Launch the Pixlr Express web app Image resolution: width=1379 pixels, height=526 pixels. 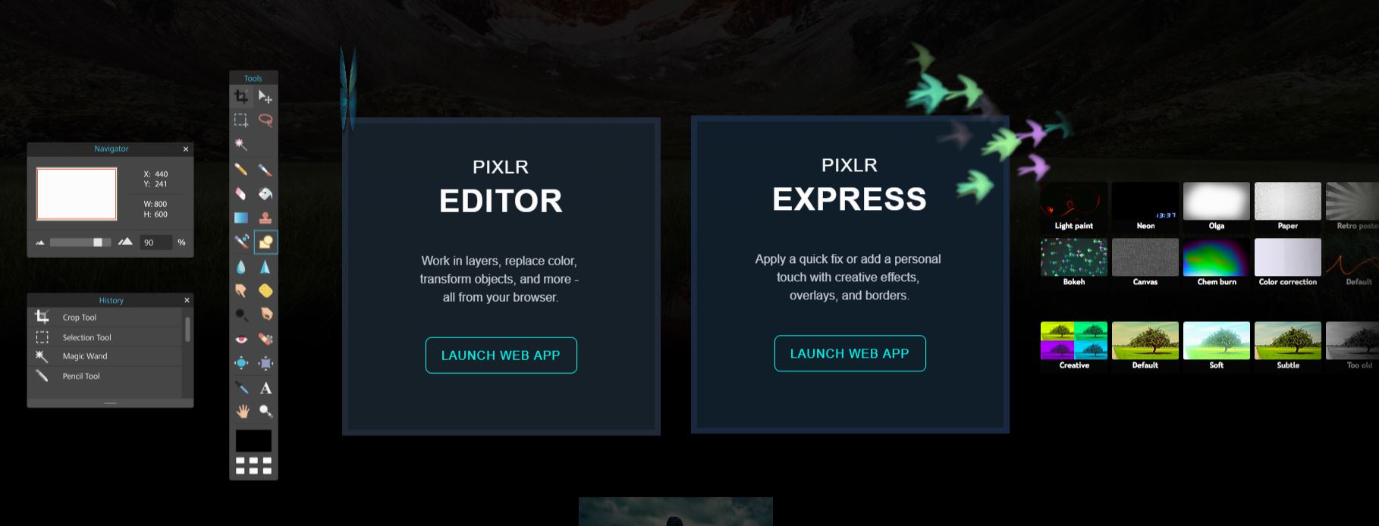pyautogui.click(x=850, y=353)
